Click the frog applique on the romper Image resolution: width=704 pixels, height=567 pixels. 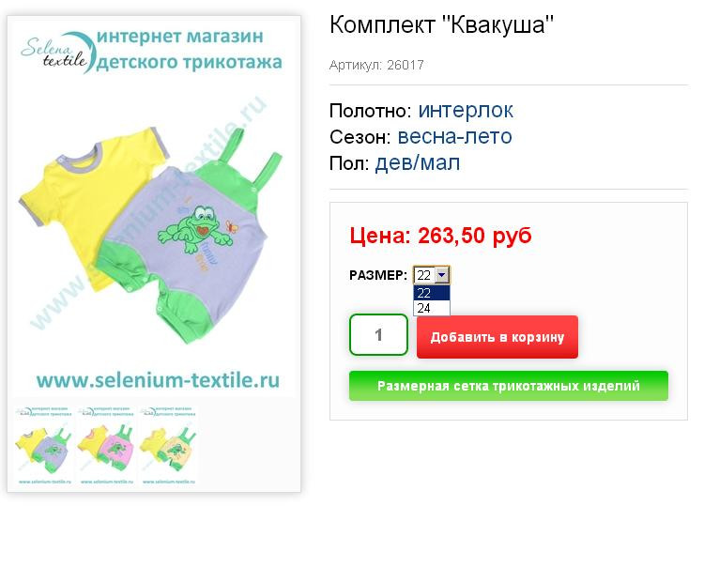point(196,229)
